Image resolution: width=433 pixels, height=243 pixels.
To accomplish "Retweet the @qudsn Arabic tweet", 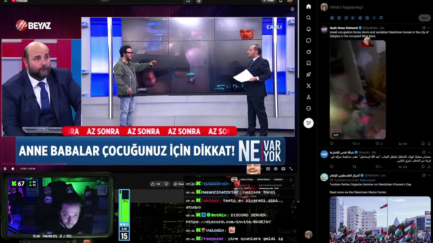I will coord(355,166).
